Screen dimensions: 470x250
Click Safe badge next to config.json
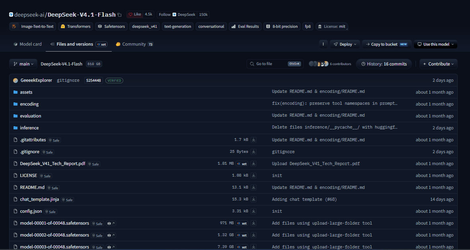50,212
